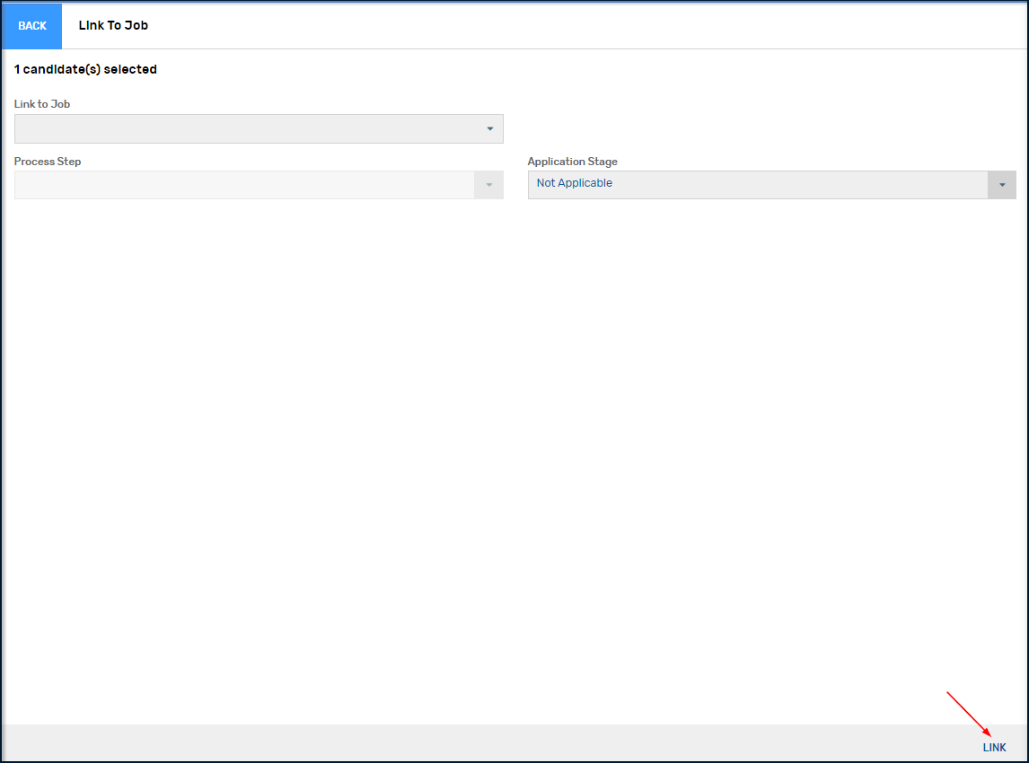Select the Not Applicable value in Application Stage
This screenshot has height=763, width=1029.
tap(575, 183)
